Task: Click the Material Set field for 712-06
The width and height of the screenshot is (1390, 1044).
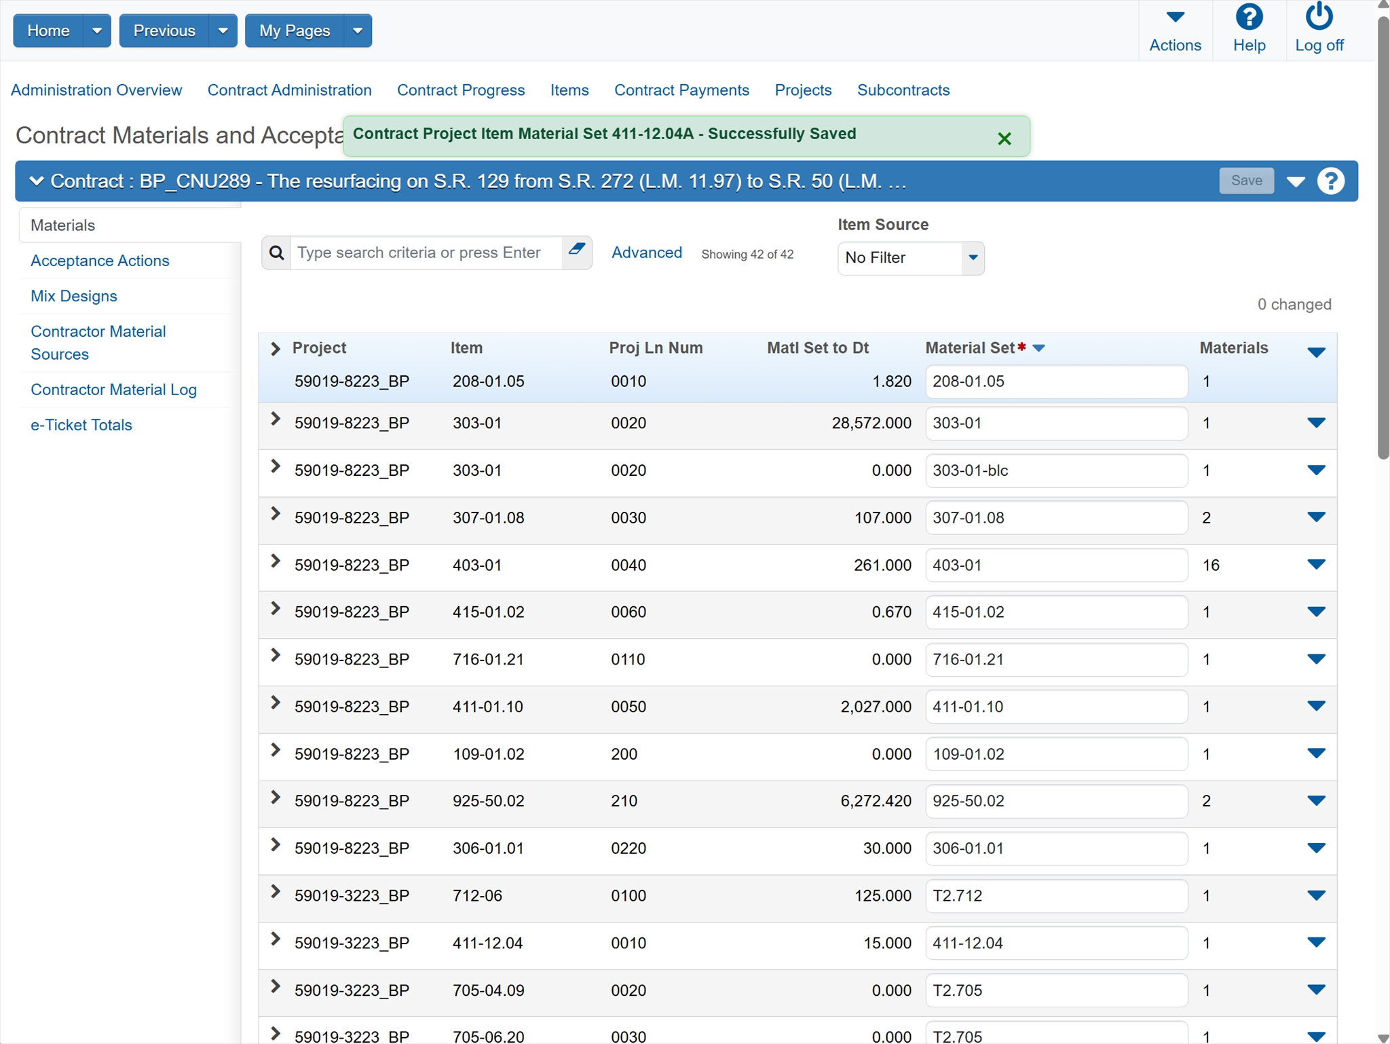Action: (1055, 896)
